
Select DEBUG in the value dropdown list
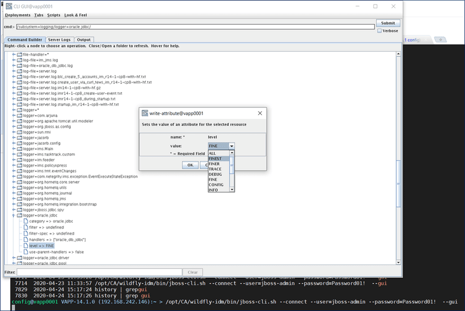pyautogui.click(x=215, y=174)
